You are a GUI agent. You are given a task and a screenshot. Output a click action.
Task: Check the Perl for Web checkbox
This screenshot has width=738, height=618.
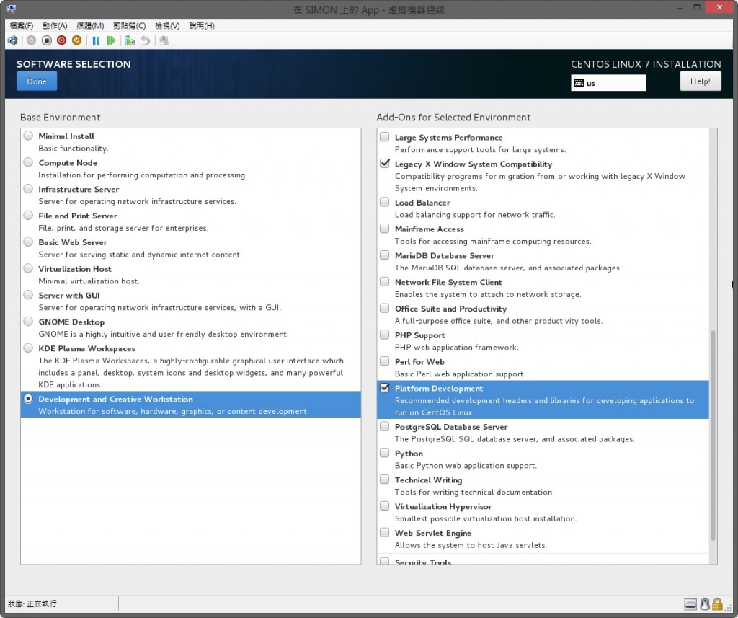[385, 361]
